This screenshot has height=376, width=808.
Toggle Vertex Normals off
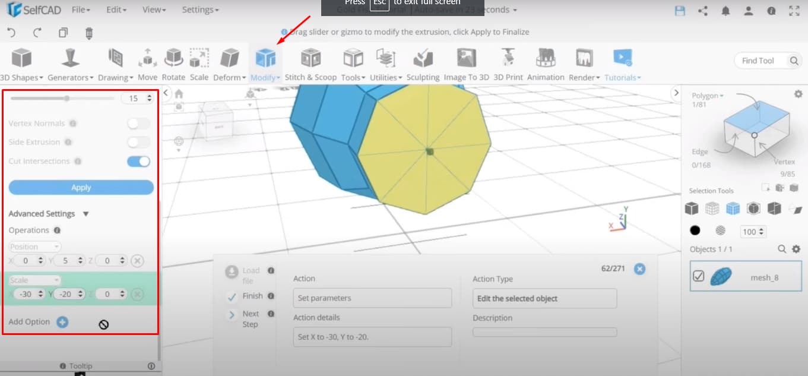point(138,123)
